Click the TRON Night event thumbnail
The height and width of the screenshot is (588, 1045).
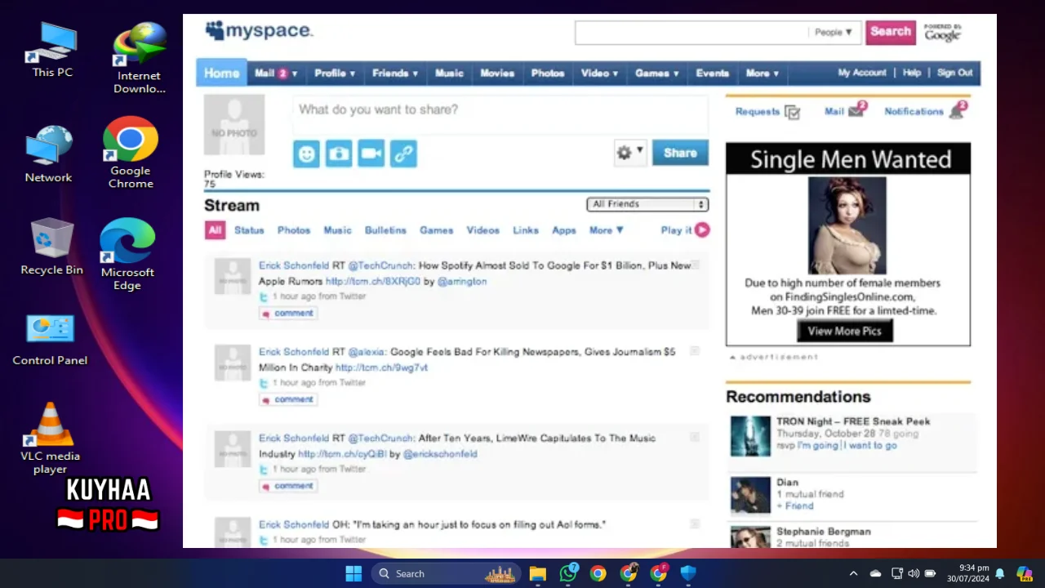pyautogui.click(x=750, y=436)
